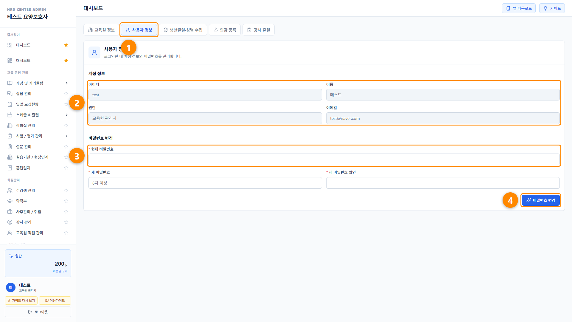Expand the 시험 / 평가 관리 menu chevron
Viewport: 572px width, 322px height.
tap(66, 136)
